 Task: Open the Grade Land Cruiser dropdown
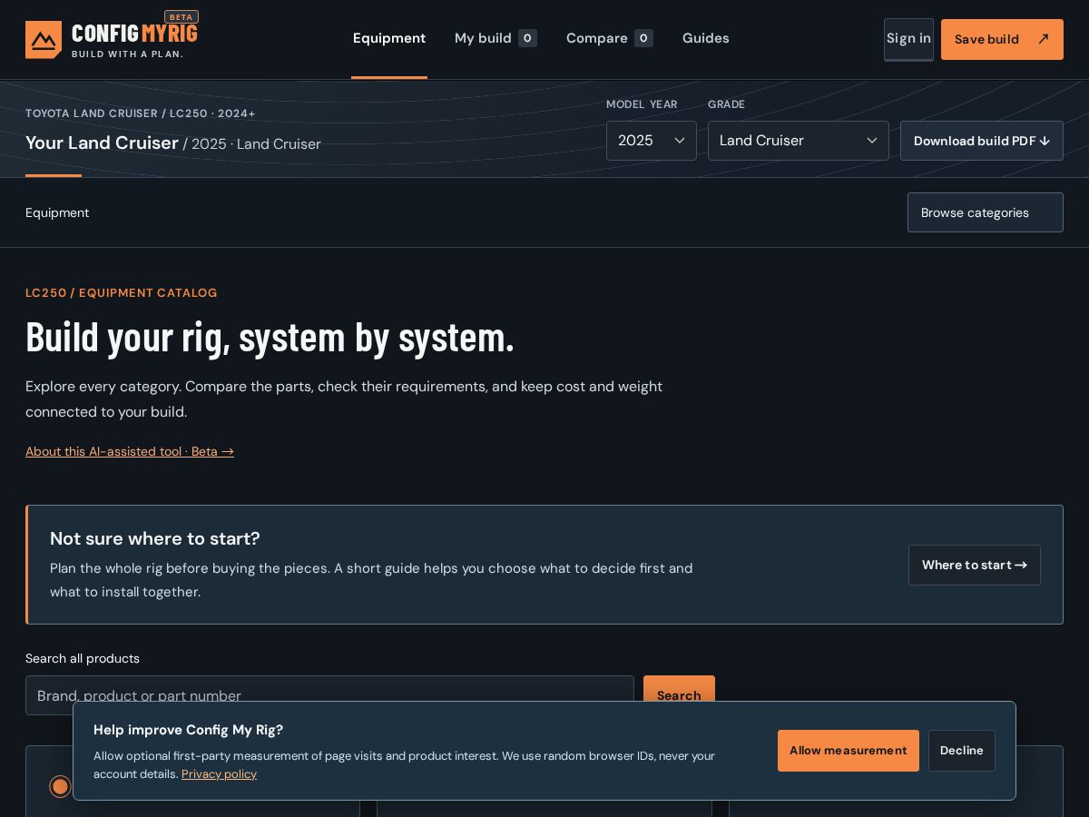click(x=799, y=141)
